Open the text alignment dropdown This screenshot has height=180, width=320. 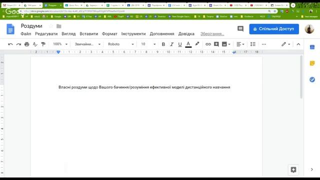[240, 44]
